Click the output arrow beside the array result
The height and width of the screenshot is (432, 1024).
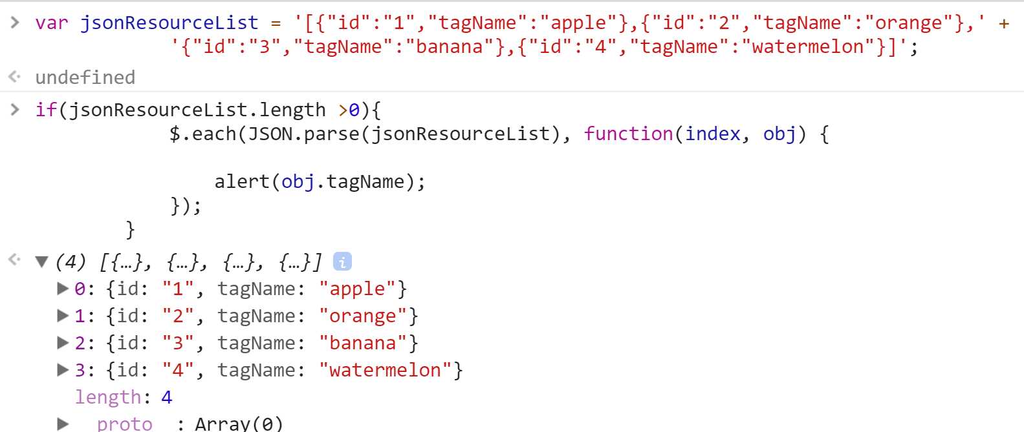point(14,260)
